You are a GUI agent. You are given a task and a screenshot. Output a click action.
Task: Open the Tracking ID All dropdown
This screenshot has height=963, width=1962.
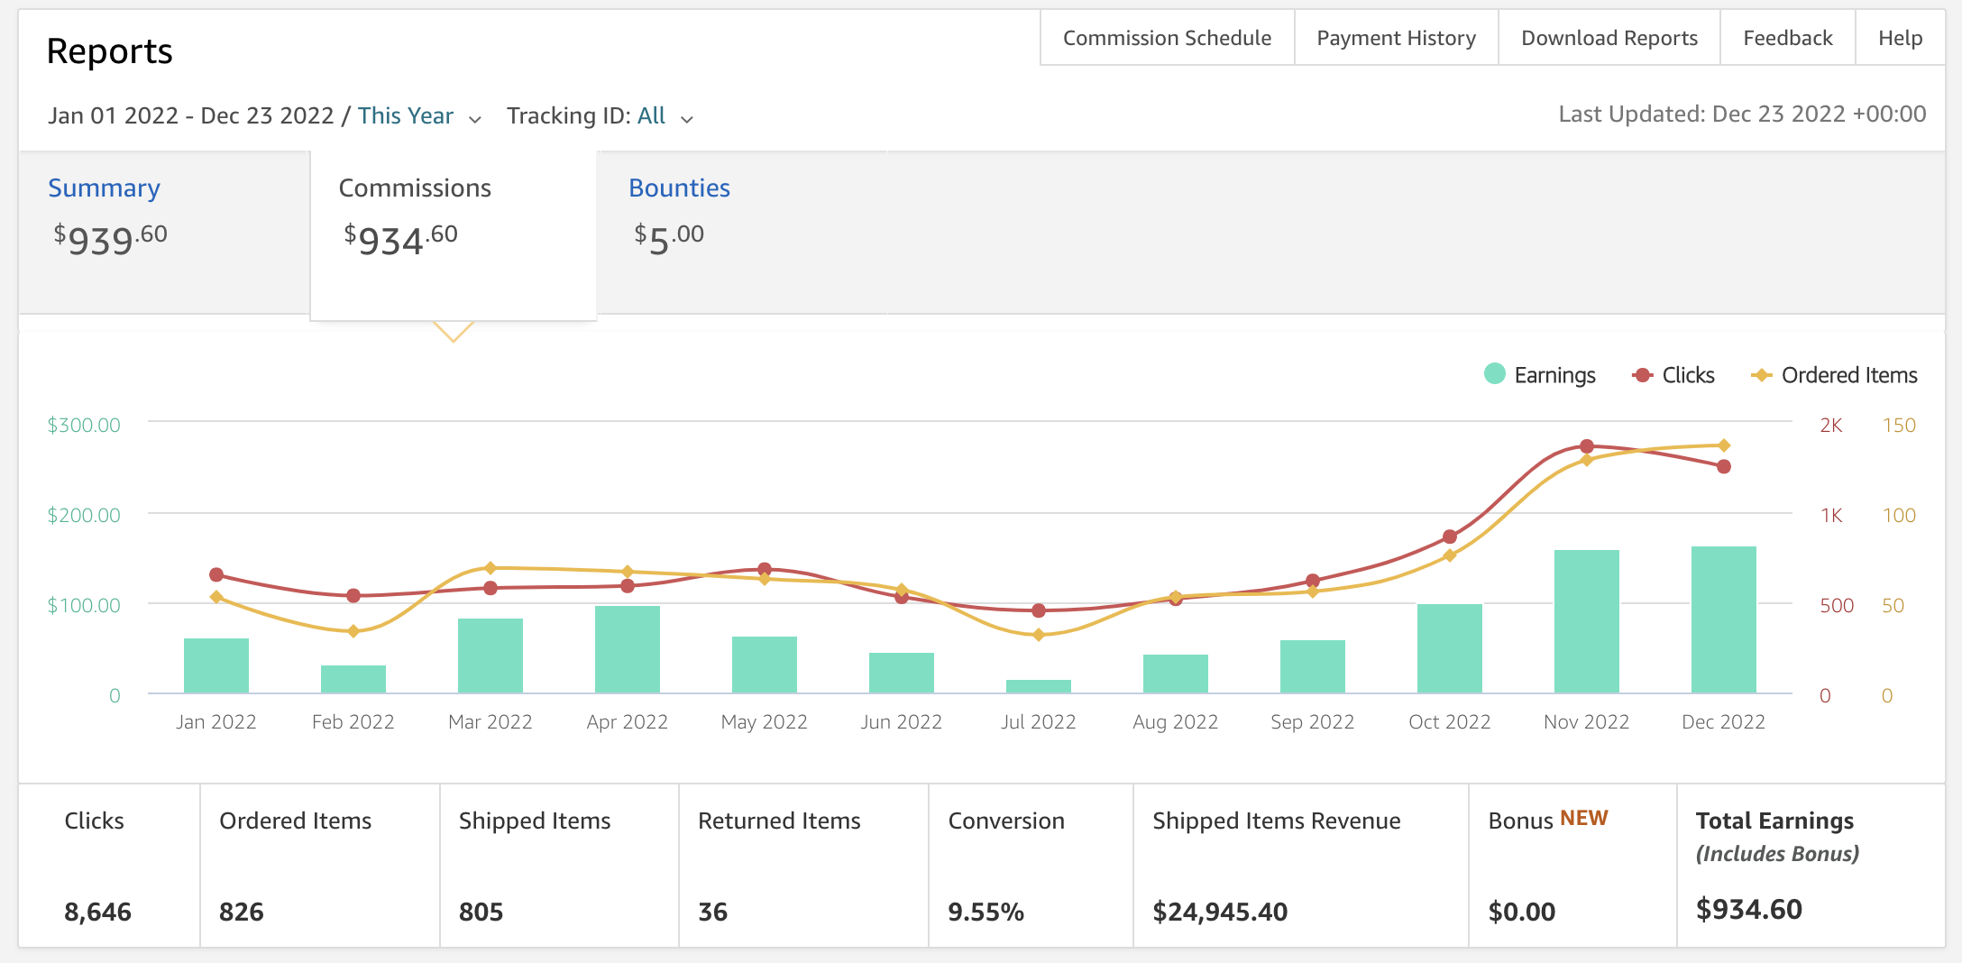[x=600, y=116]
